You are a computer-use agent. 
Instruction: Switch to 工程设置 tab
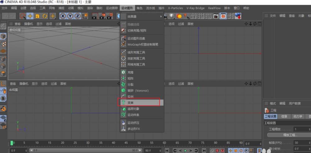271,116
